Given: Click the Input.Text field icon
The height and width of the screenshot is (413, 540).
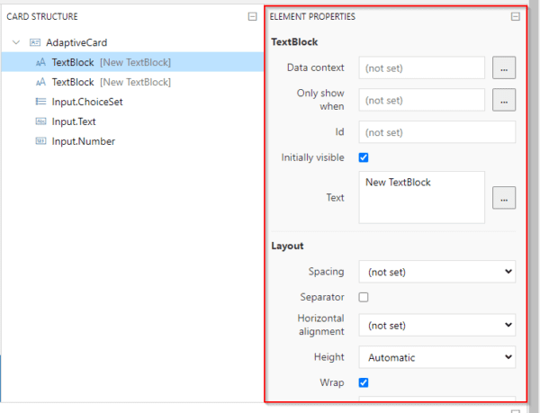Looking at the screenshot, I should [x=40, y=121].
